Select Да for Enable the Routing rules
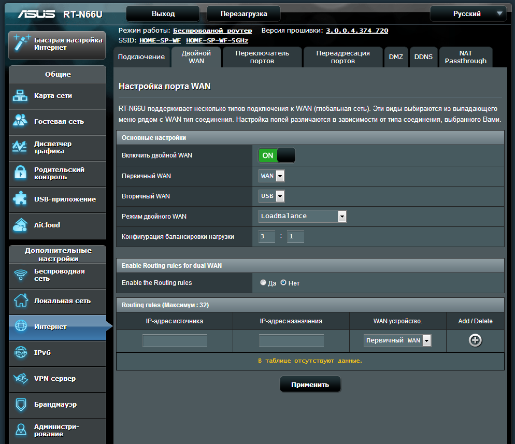Viewport: 515px width, 444px height. pos(263,282)
